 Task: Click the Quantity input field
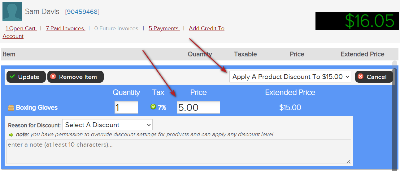(x=126, y=107)
